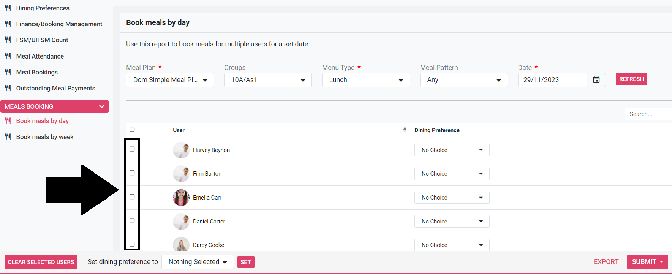Open Meal Bookings in the sidebar
This screenshot has height=274, width=672.
37,72
